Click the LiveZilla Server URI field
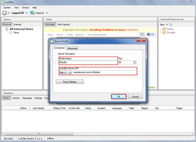The image size is (196, 142). 105,72
